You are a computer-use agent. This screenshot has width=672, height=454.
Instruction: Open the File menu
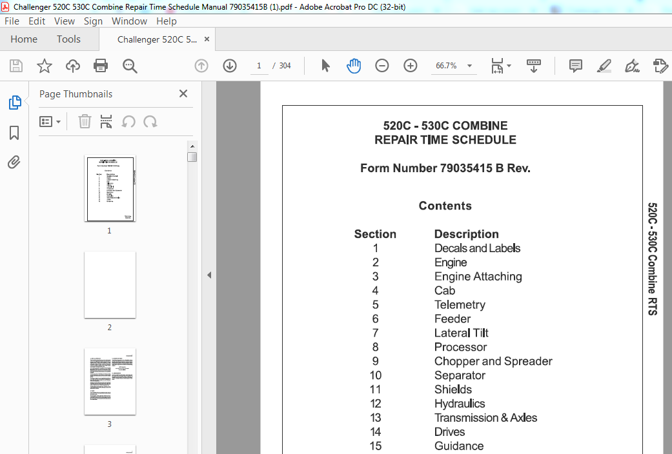12,21
